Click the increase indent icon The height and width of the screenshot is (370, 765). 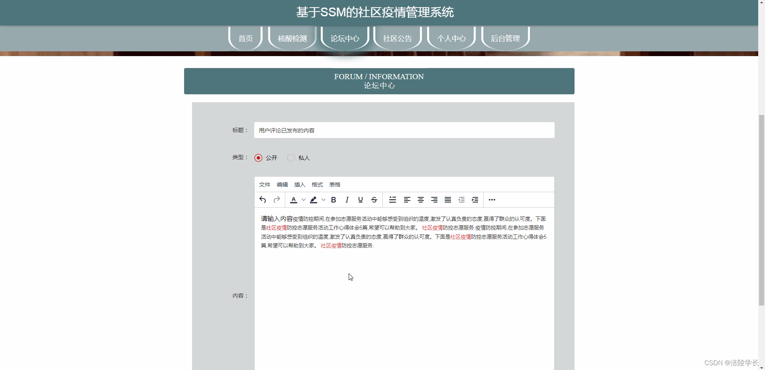pos(475,200)
